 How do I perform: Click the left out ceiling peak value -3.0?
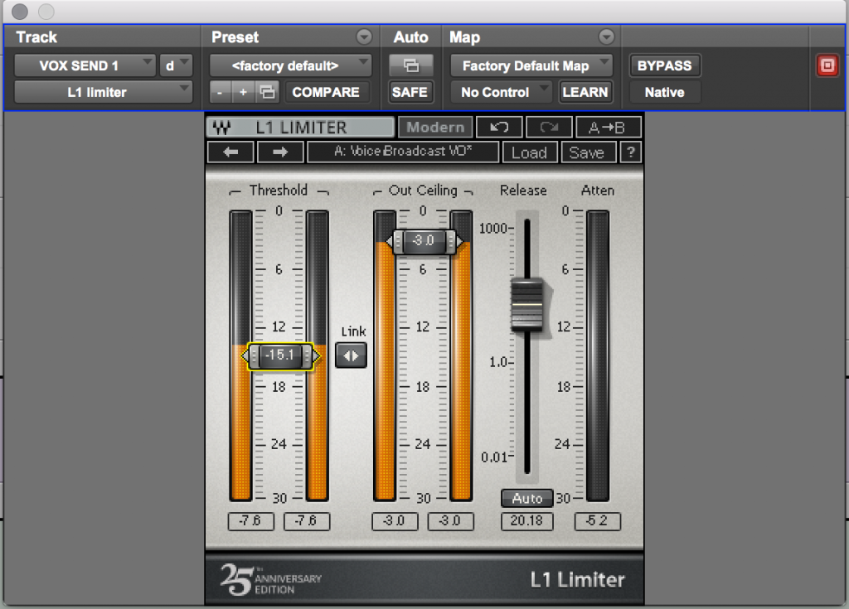pyautogui.click(x=395, y=521)
